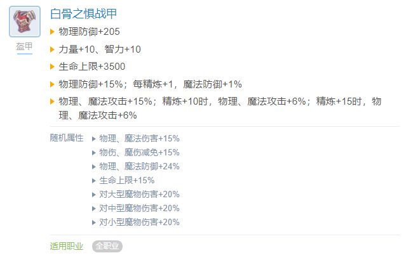Viewport: 404px width, 260px height.
Task: Click the 物理防御+205 stat text
Action: (x=90, y=31)
